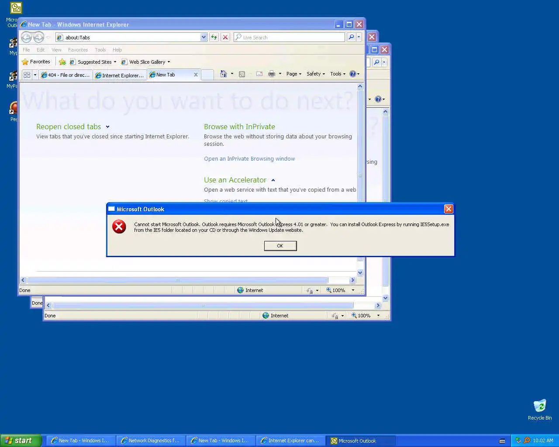This screenshot has height=447, width=559.
Task: Open the tab list dropdown arrow
Action: pyautogui.click(x=35, y=75)
